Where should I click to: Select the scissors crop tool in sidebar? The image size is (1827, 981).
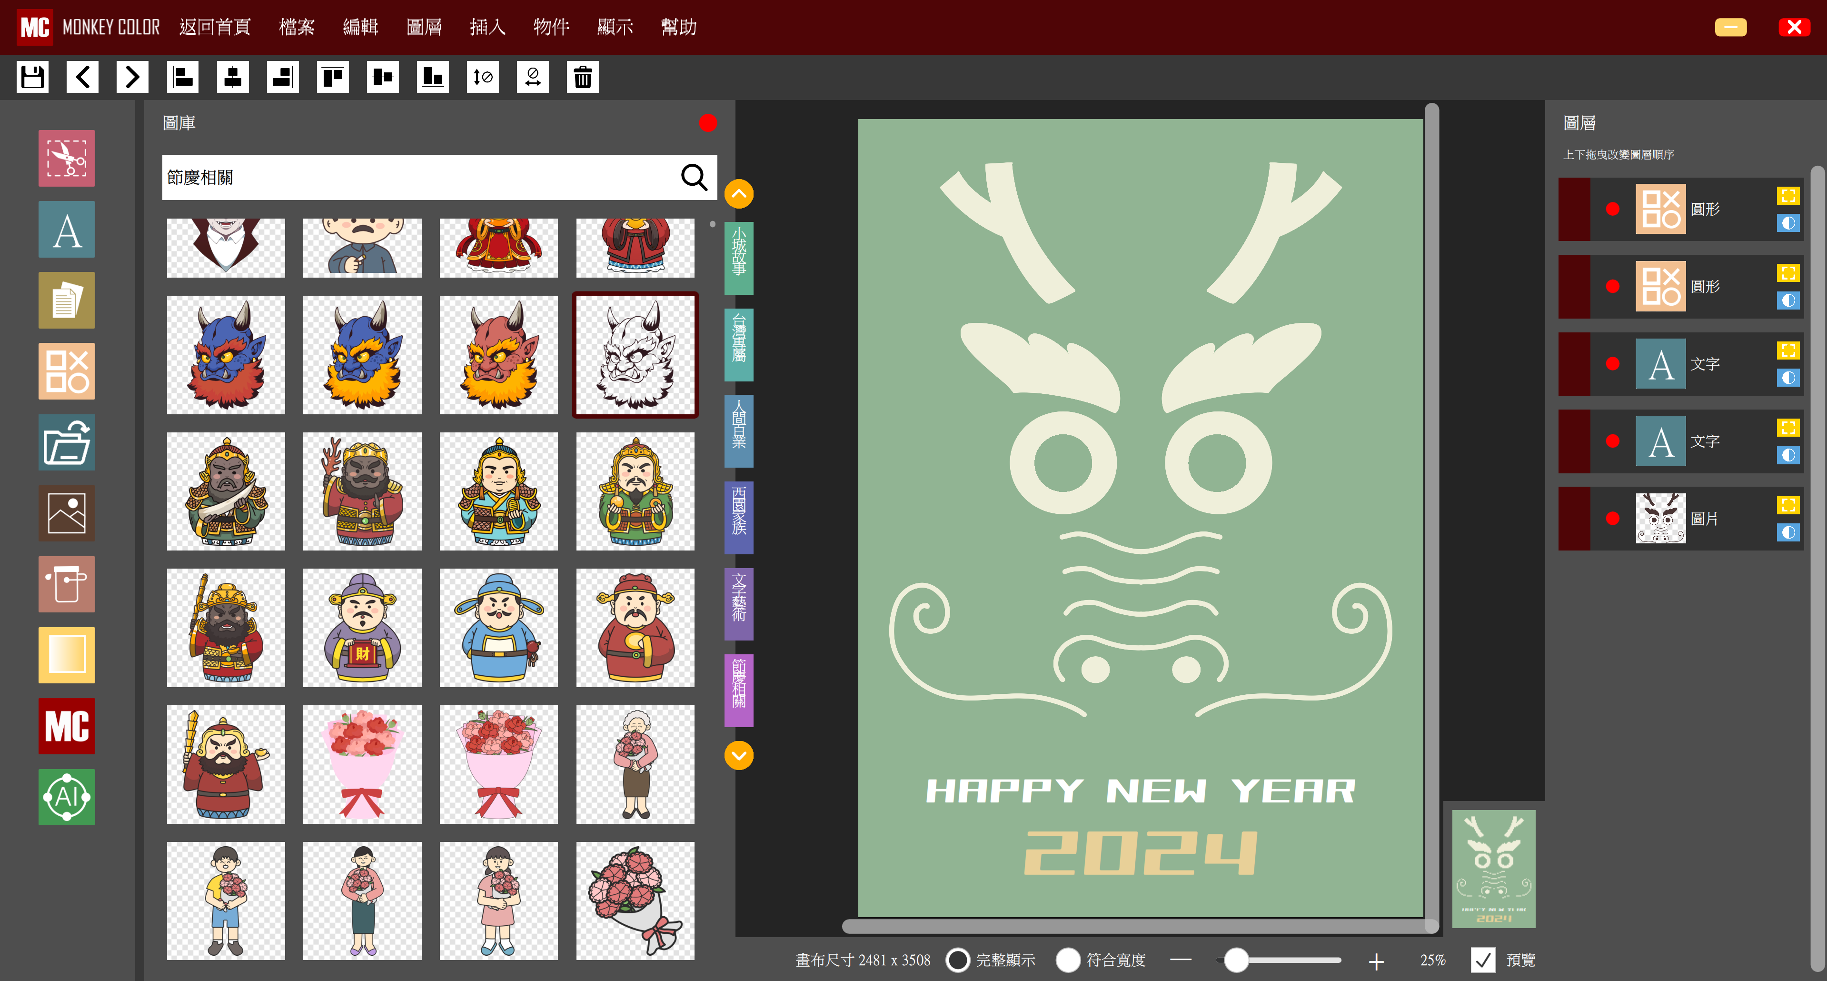(x=67, y=158)
